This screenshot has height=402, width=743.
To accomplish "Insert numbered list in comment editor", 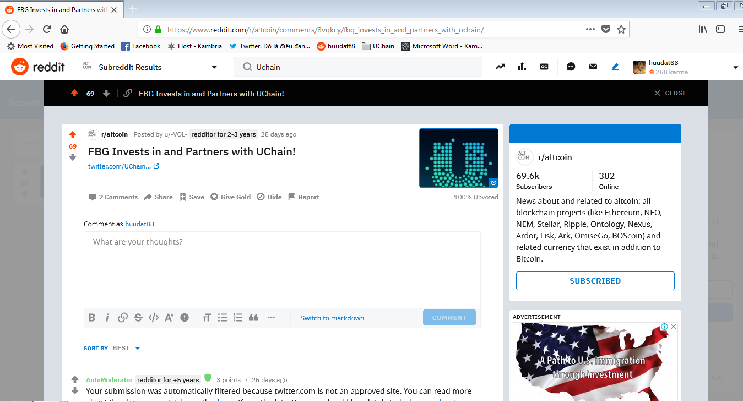I will pyautogui.click(x=238, y=317).
